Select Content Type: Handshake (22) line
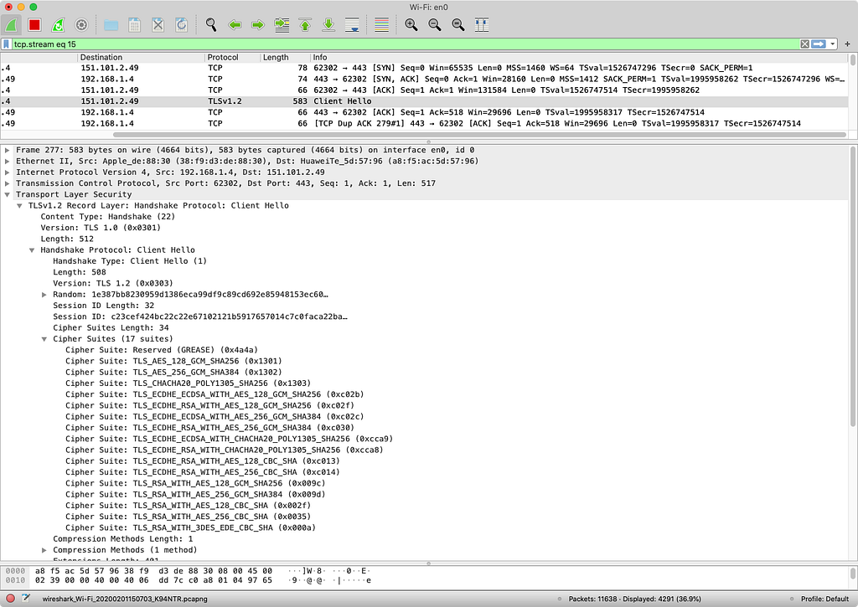Screen dimensions: 858x607 [x=108, y=217]
